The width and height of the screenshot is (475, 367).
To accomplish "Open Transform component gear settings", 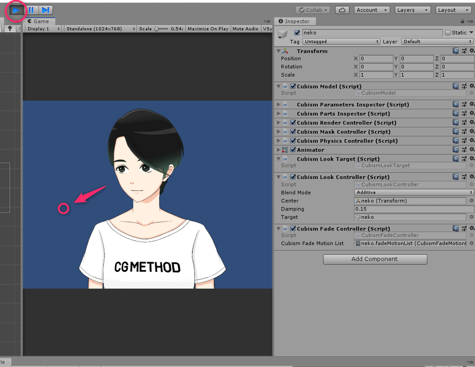I will [472, 51].
